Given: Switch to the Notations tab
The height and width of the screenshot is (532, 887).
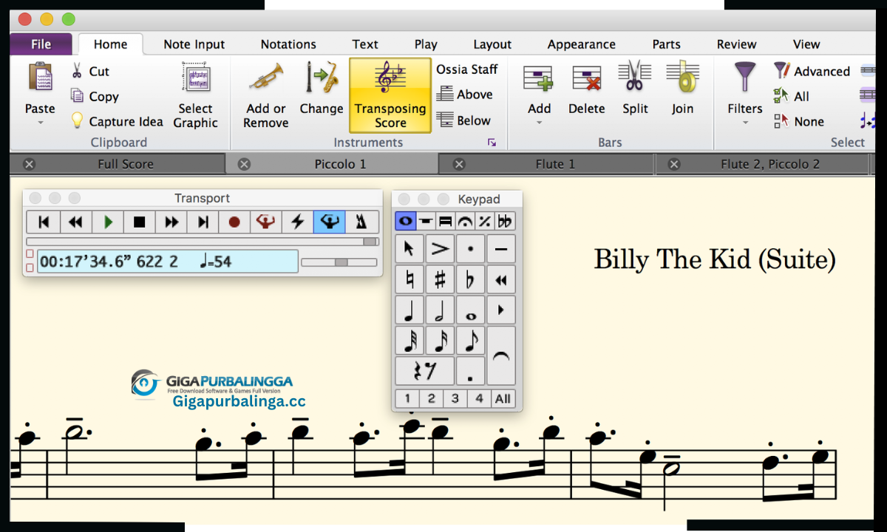Looking at the screenshot, I should (288, 44).
